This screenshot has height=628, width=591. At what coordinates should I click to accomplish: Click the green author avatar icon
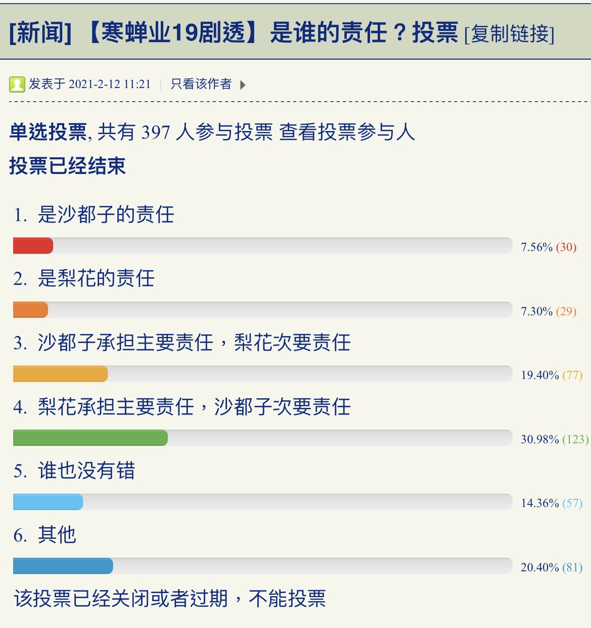tap(17, 85)
